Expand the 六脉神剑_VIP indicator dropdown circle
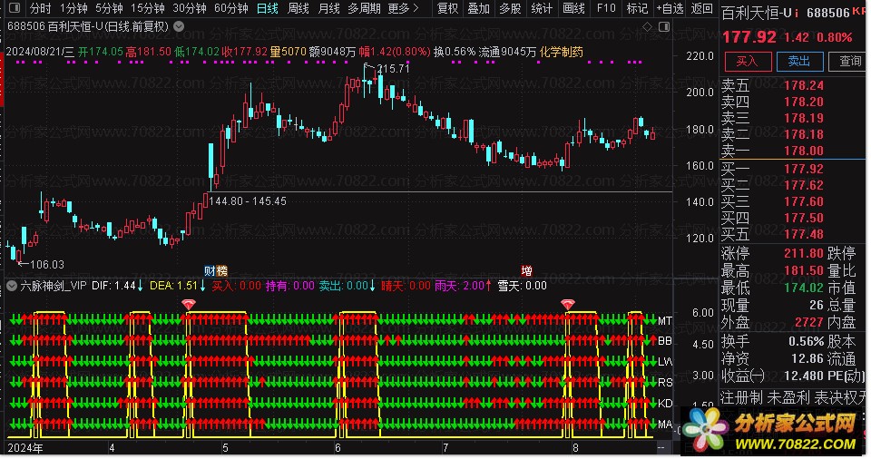The width and height of the screenshot is (871, 459). point(12,286)
